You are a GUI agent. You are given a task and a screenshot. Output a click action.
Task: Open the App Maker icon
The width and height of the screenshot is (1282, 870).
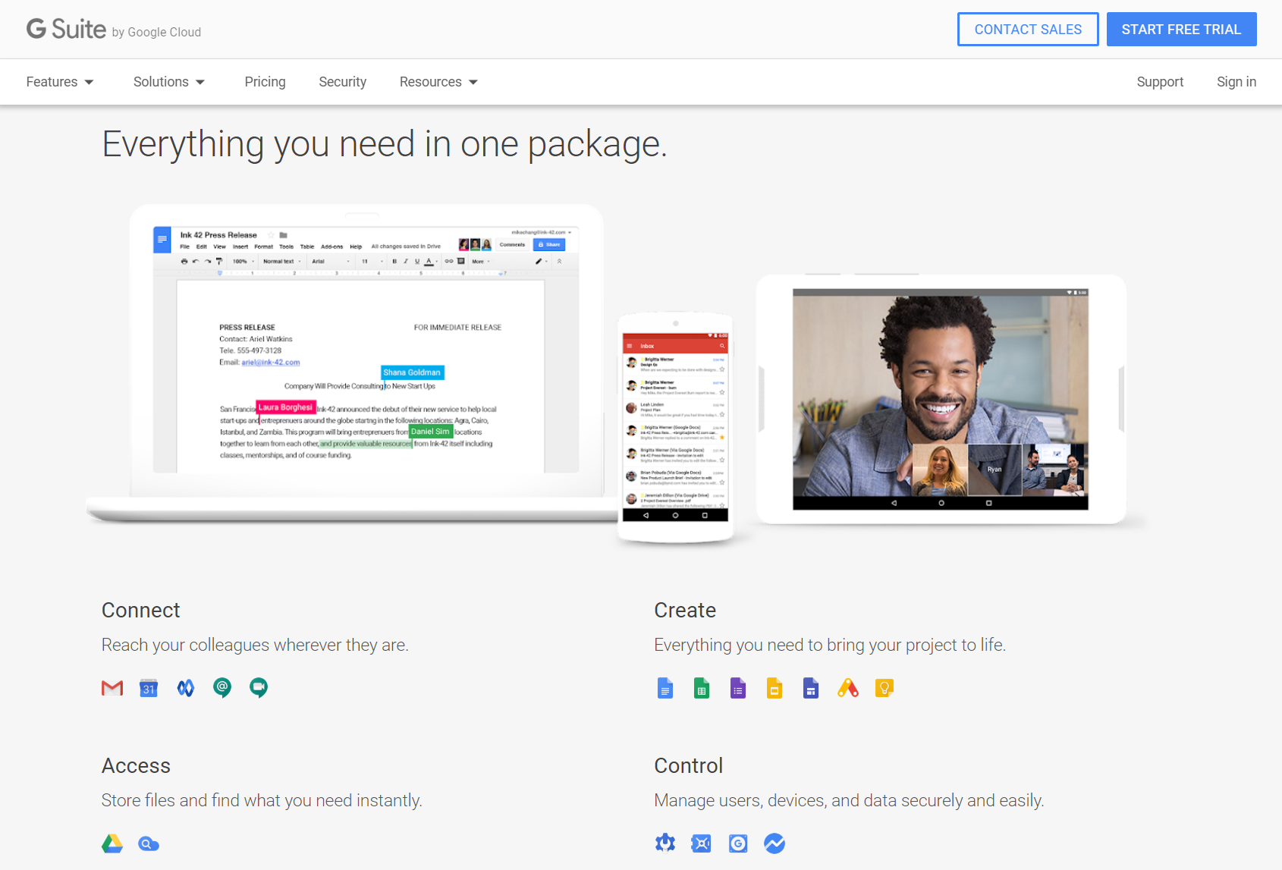point(848,688)
